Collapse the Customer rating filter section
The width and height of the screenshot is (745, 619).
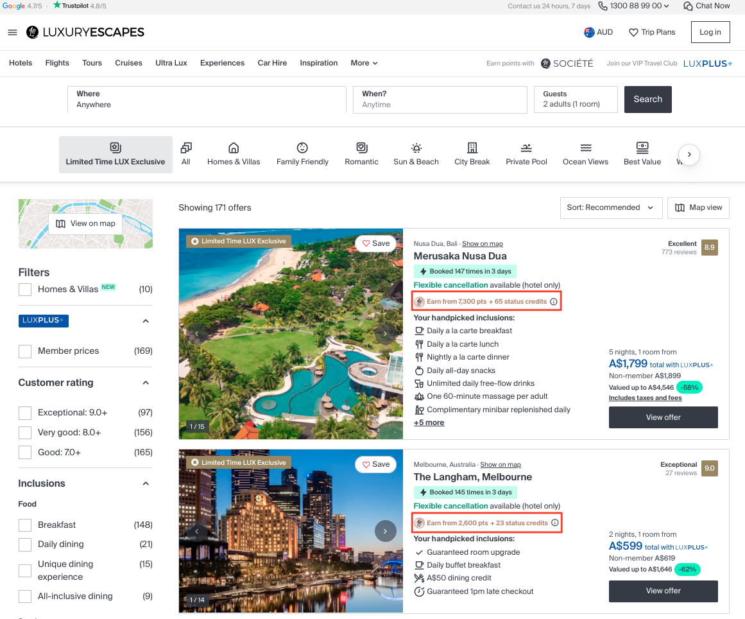point(146,383)
